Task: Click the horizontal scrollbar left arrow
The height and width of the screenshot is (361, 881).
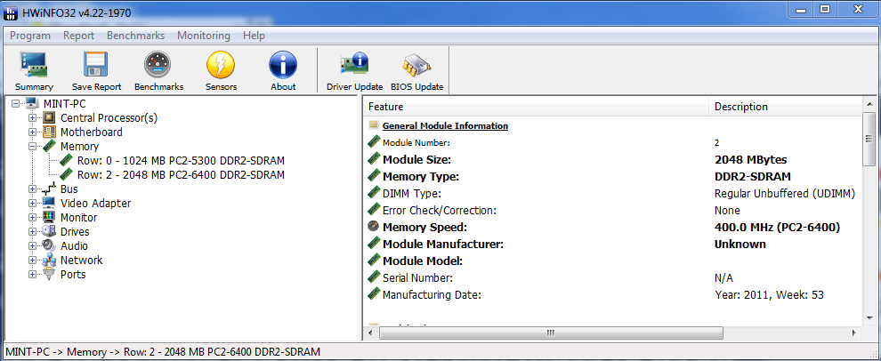Action: click(371, 333)
